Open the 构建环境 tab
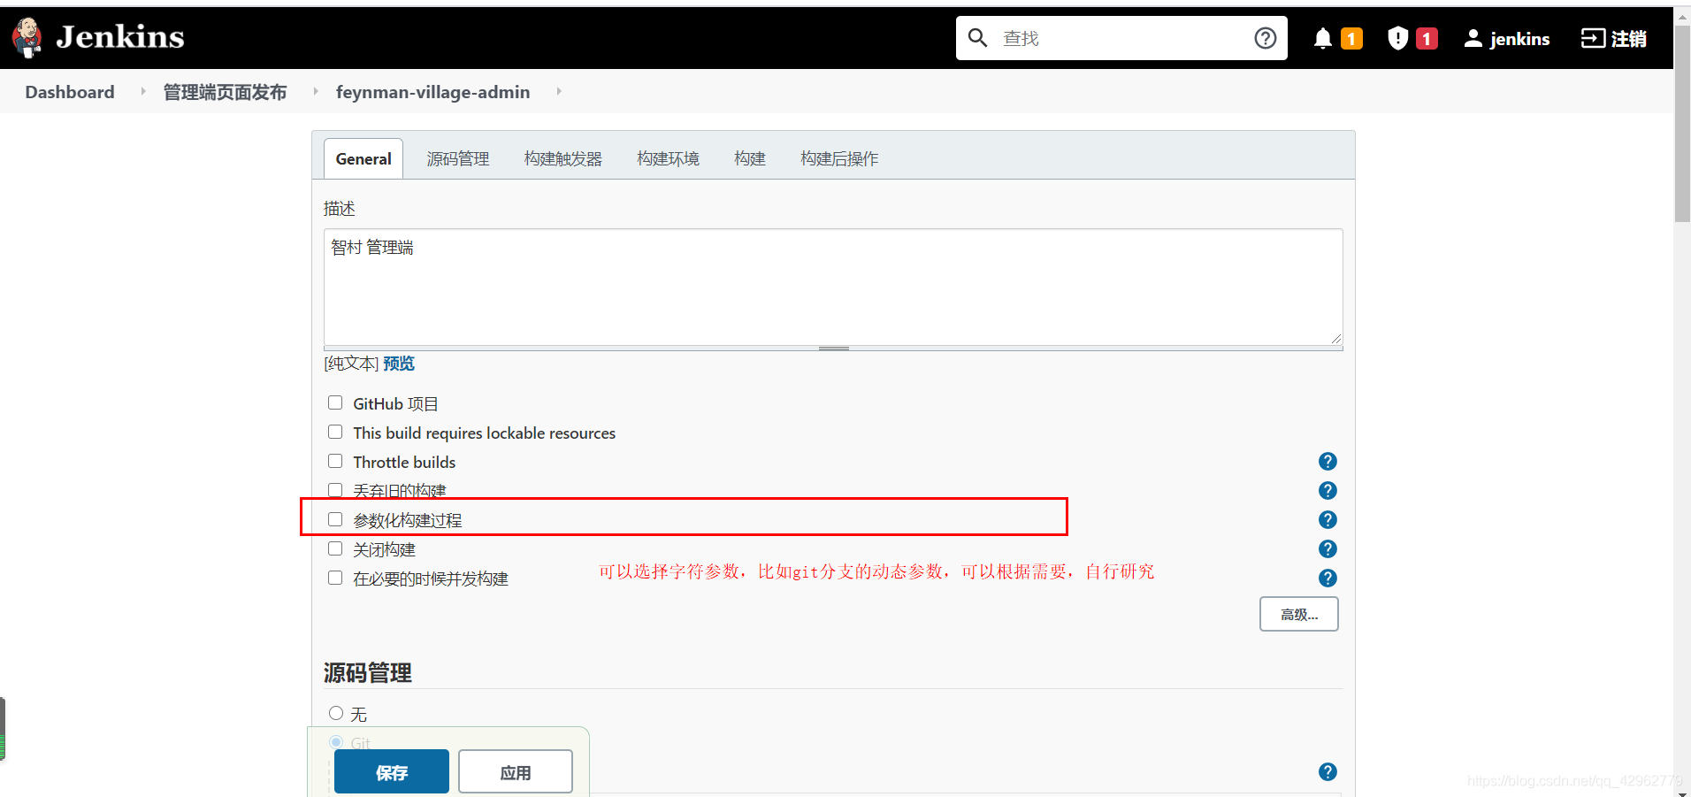 tap(669, 158)
